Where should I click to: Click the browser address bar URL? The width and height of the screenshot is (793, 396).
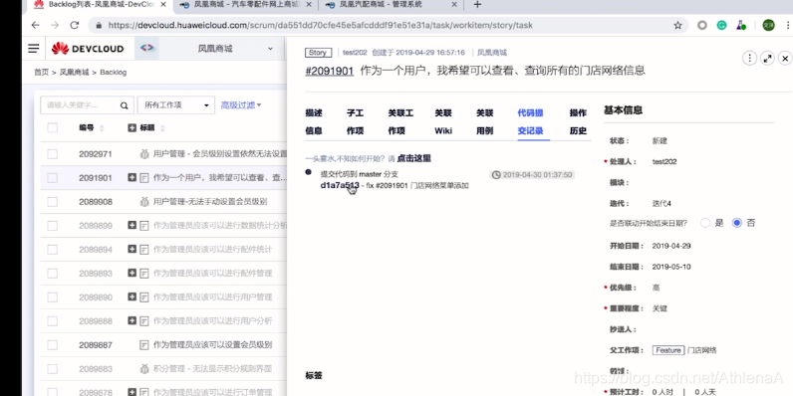[320, 25]
